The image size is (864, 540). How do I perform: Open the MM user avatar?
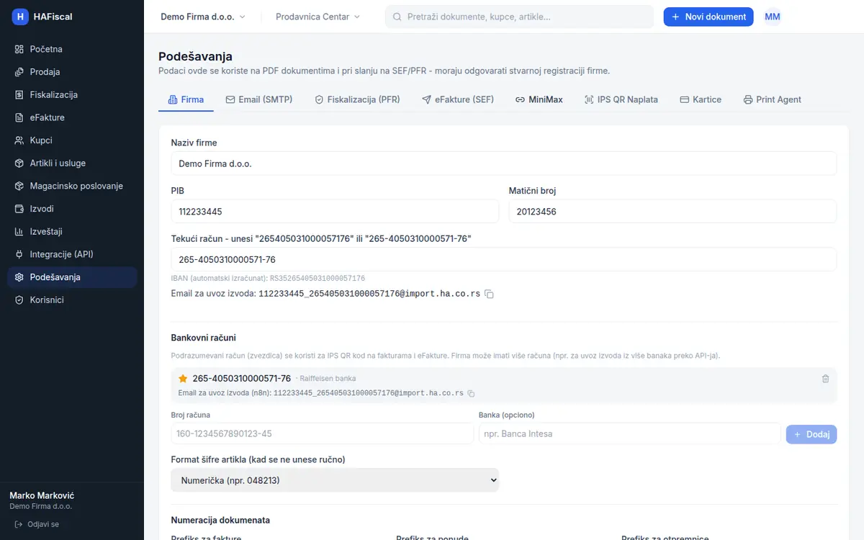[x=773, y=17]
